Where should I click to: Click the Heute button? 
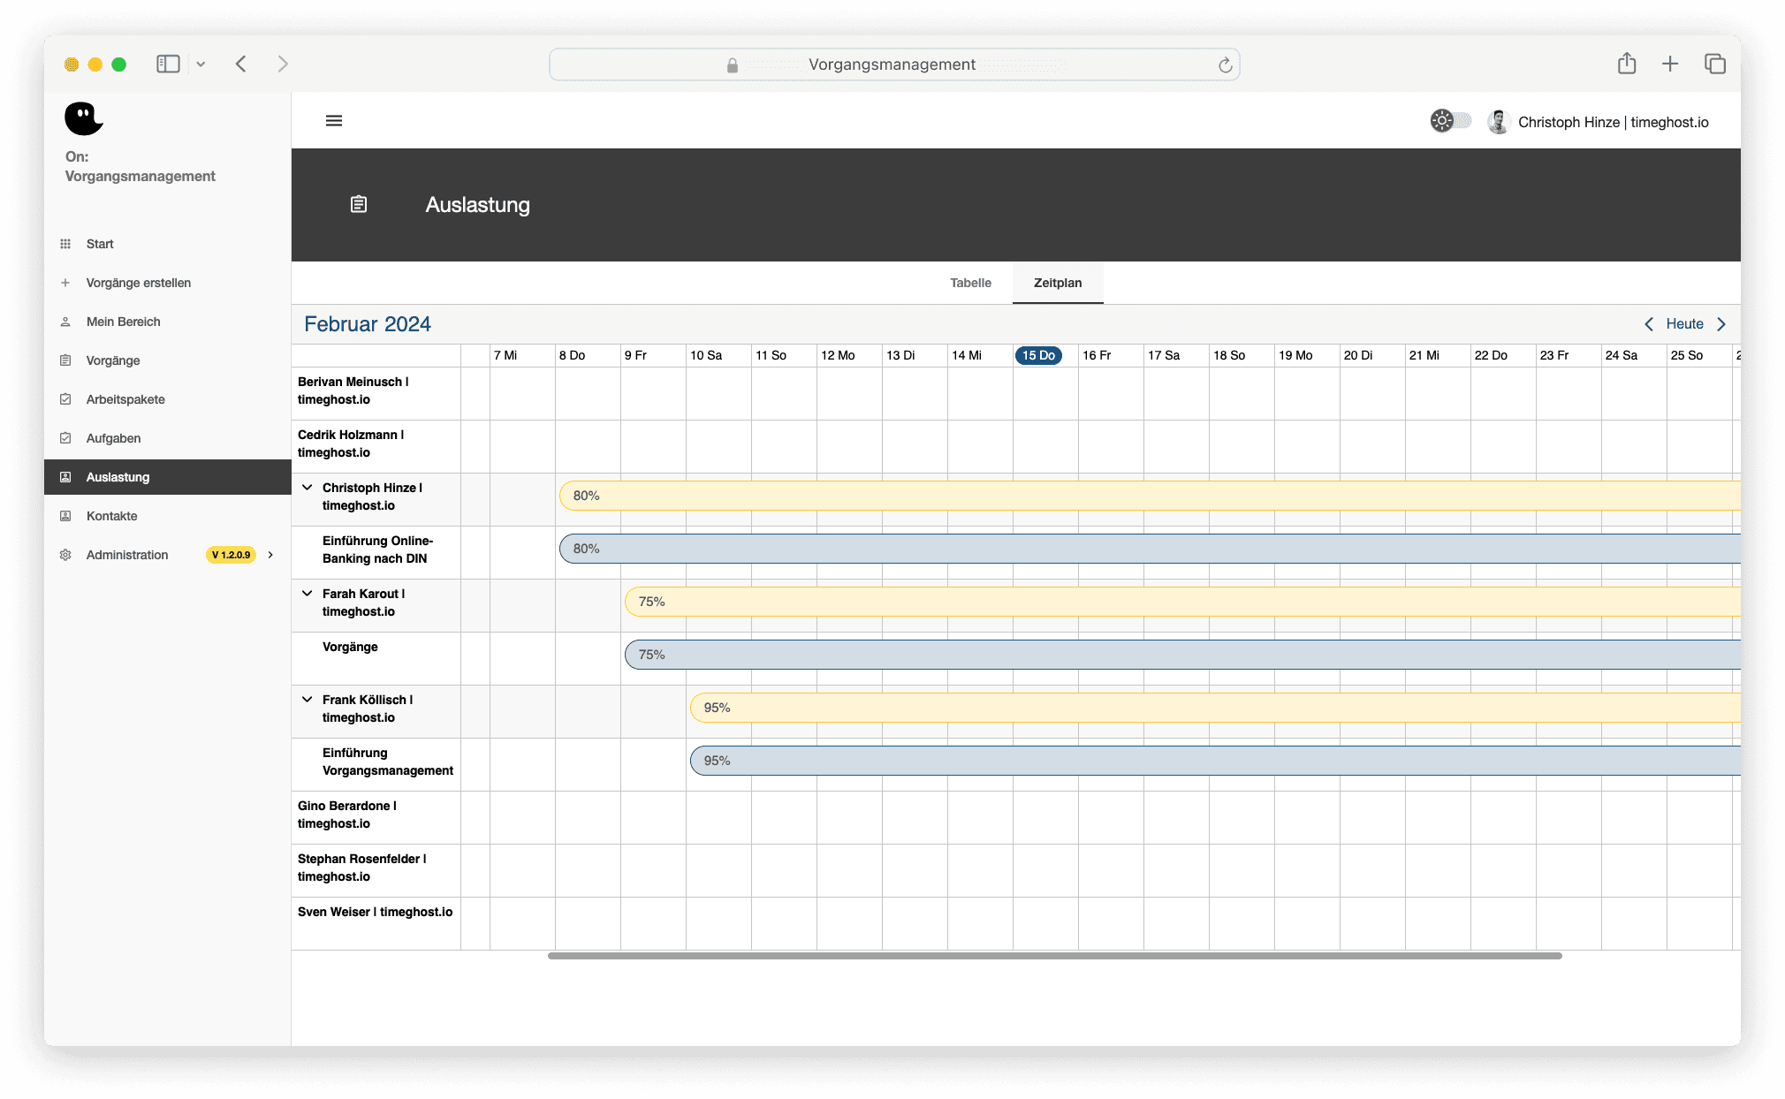coord(1684,324)
